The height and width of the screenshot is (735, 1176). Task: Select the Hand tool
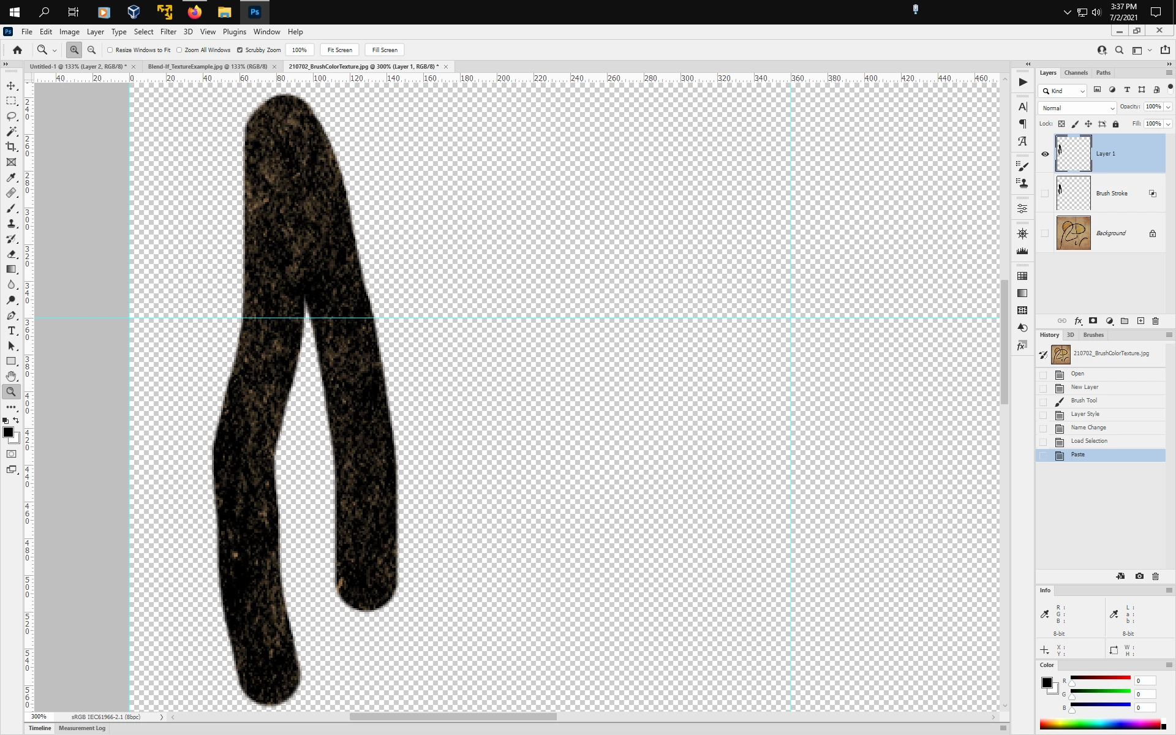[x=11, y=376]
